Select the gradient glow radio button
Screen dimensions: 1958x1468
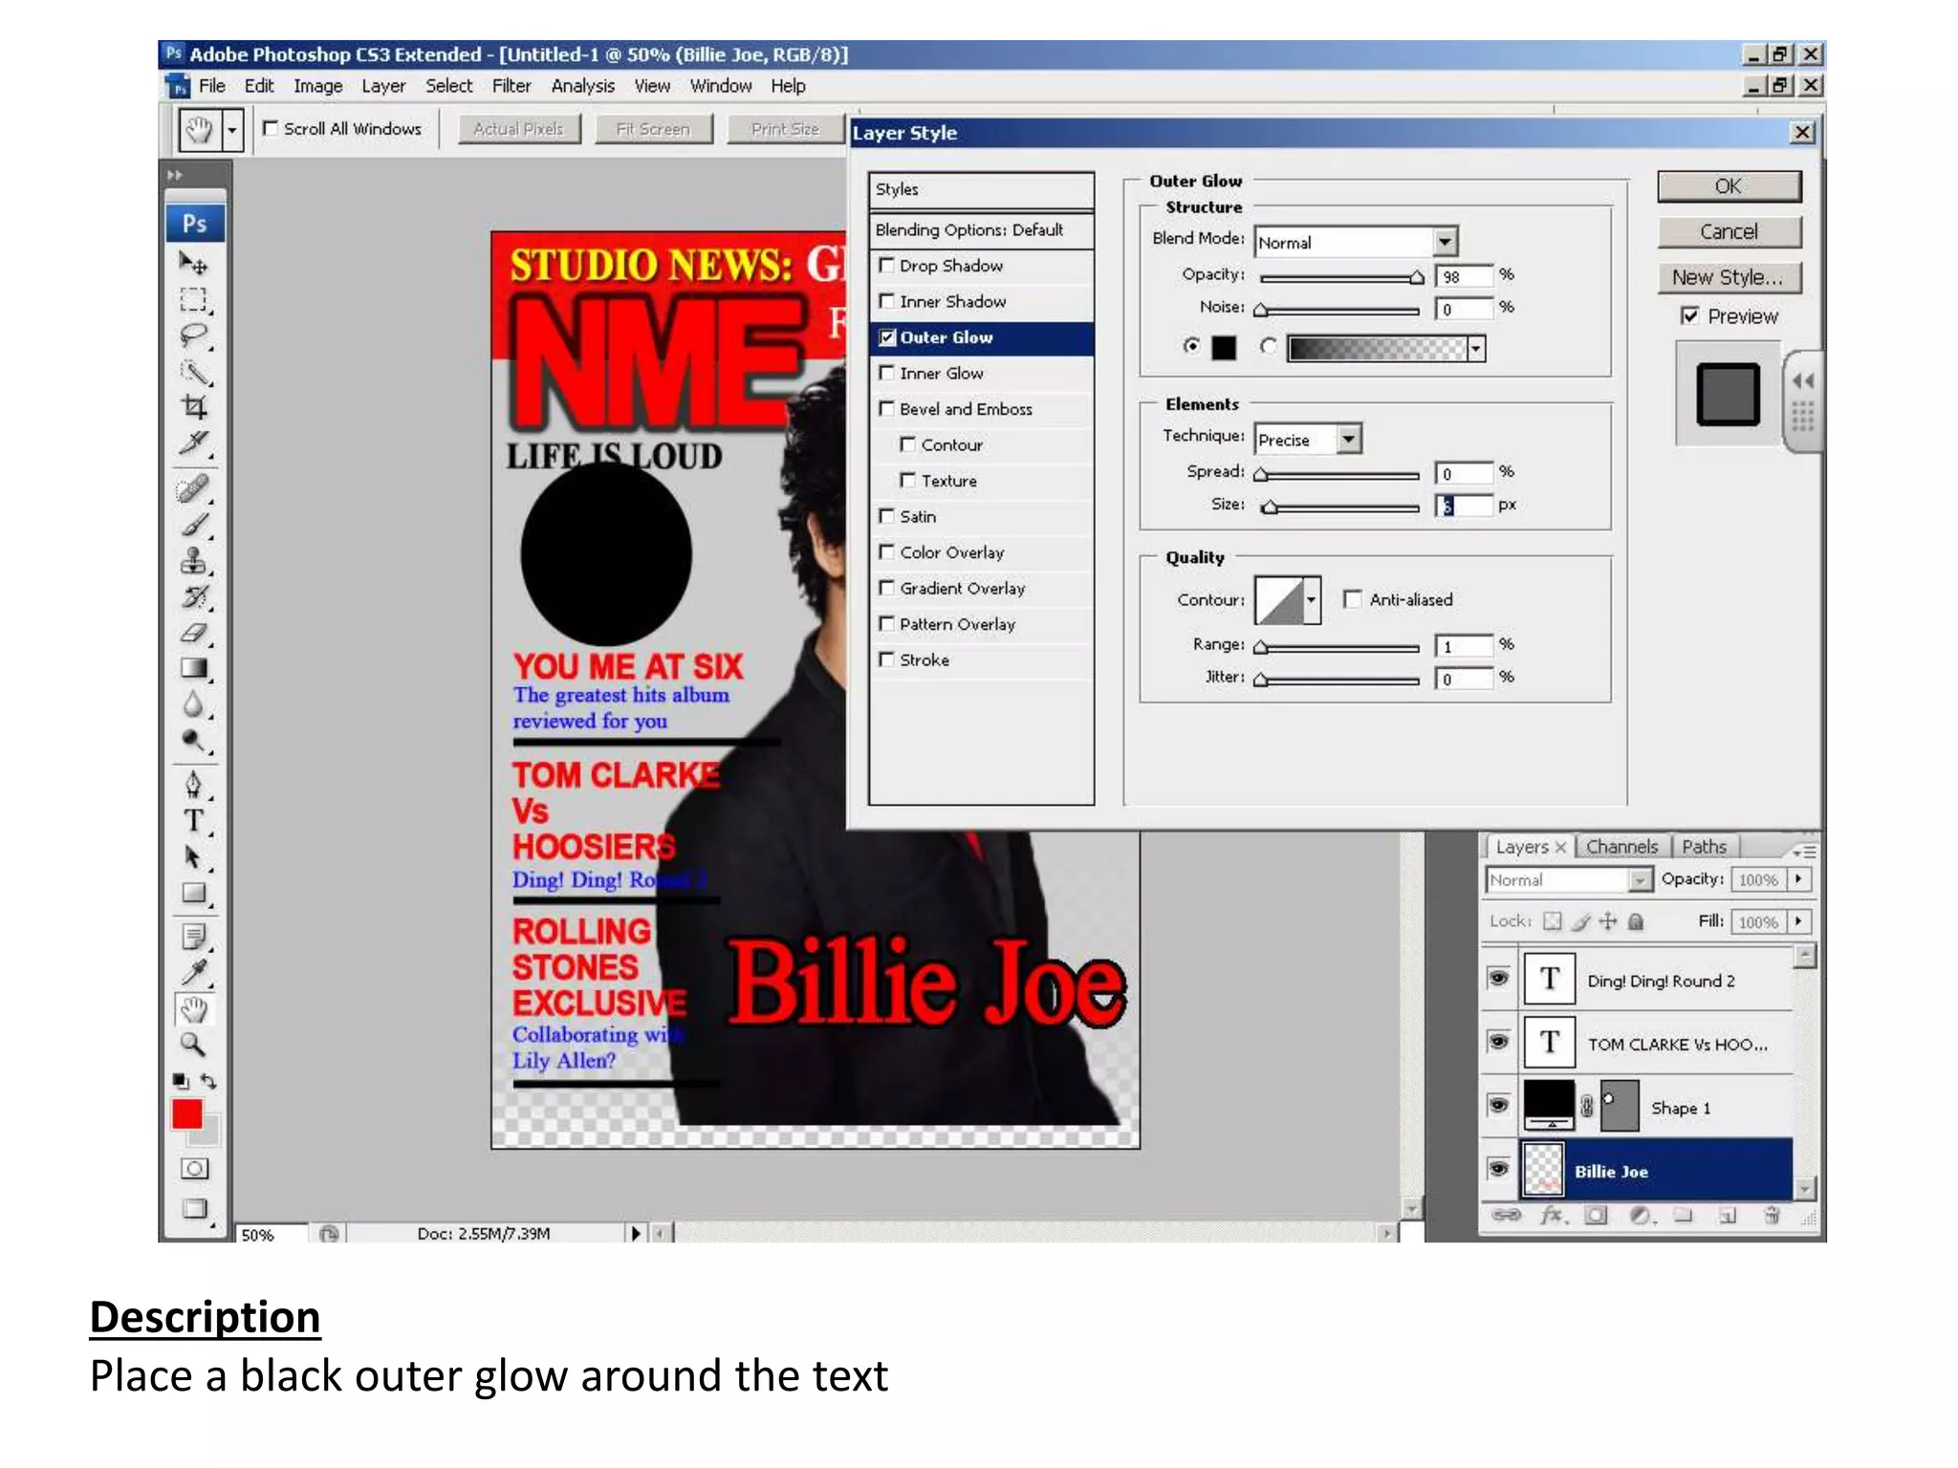(1268, 347)
